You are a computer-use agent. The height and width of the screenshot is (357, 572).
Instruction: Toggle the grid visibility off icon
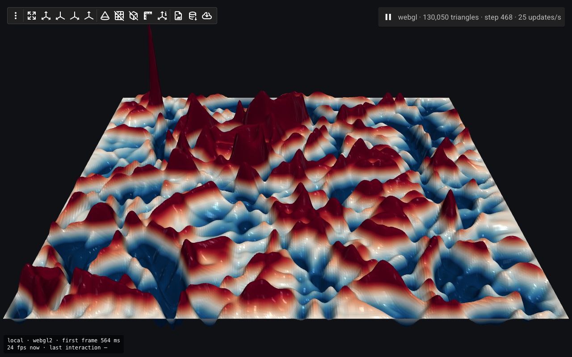click(119, 16)
